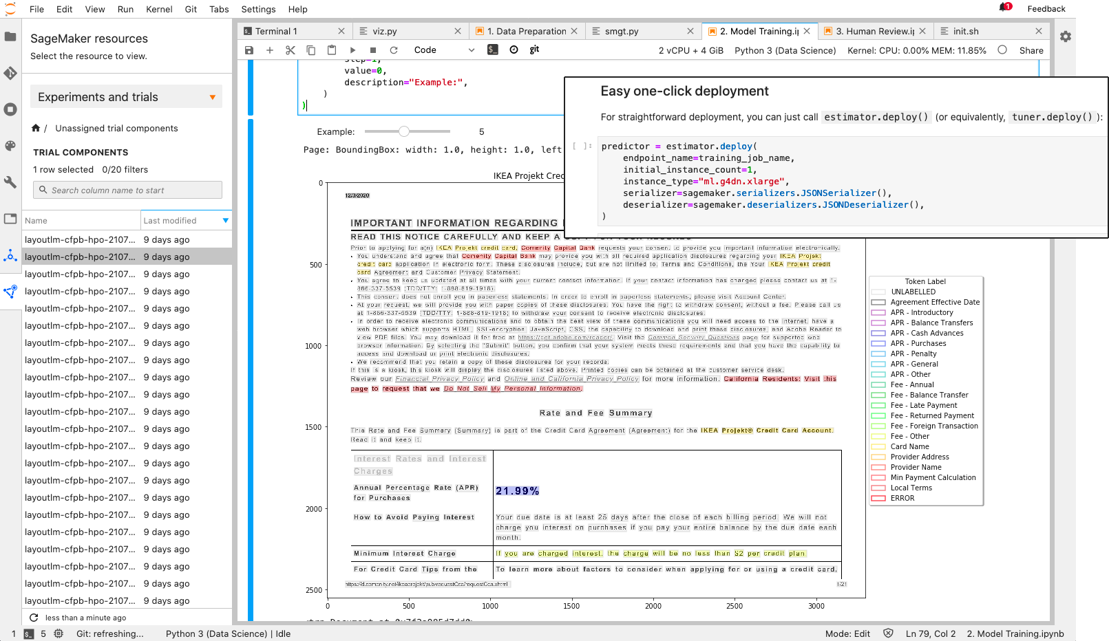Image resolution: width=1109 pixels, height=641 pixels.
Task: Click Ln 79, Col 2 in status bar
Action: [931, 634]
